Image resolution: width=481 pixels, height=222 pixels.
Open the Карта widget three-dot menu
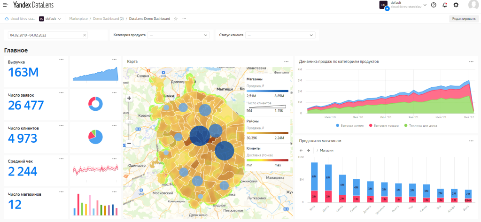286,61
